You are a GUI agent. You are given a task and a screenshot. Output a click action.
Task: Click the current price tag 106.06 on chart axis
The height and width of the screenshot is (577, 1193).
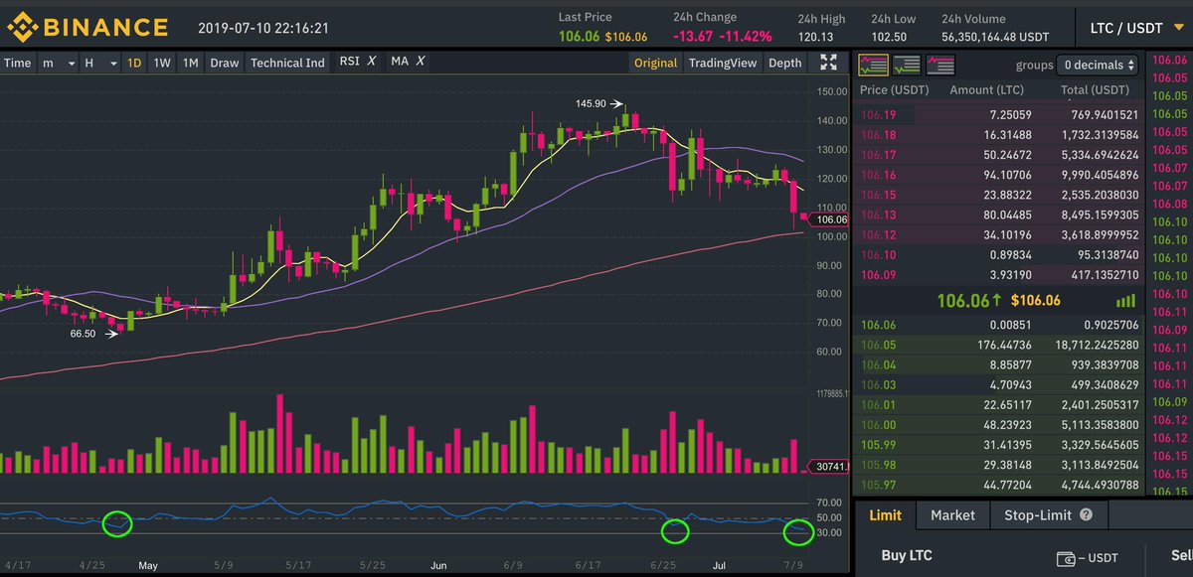click(x=828, y=219)
